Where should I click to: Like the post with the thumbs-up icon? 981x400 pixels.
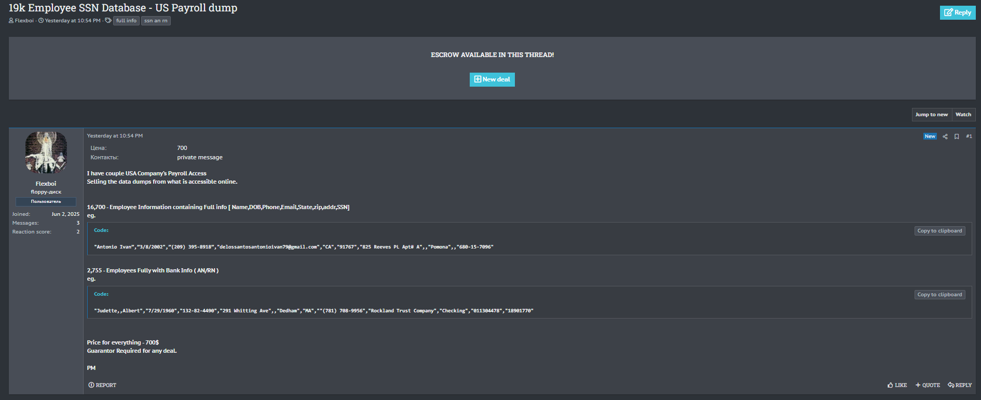tap(891, 385)
